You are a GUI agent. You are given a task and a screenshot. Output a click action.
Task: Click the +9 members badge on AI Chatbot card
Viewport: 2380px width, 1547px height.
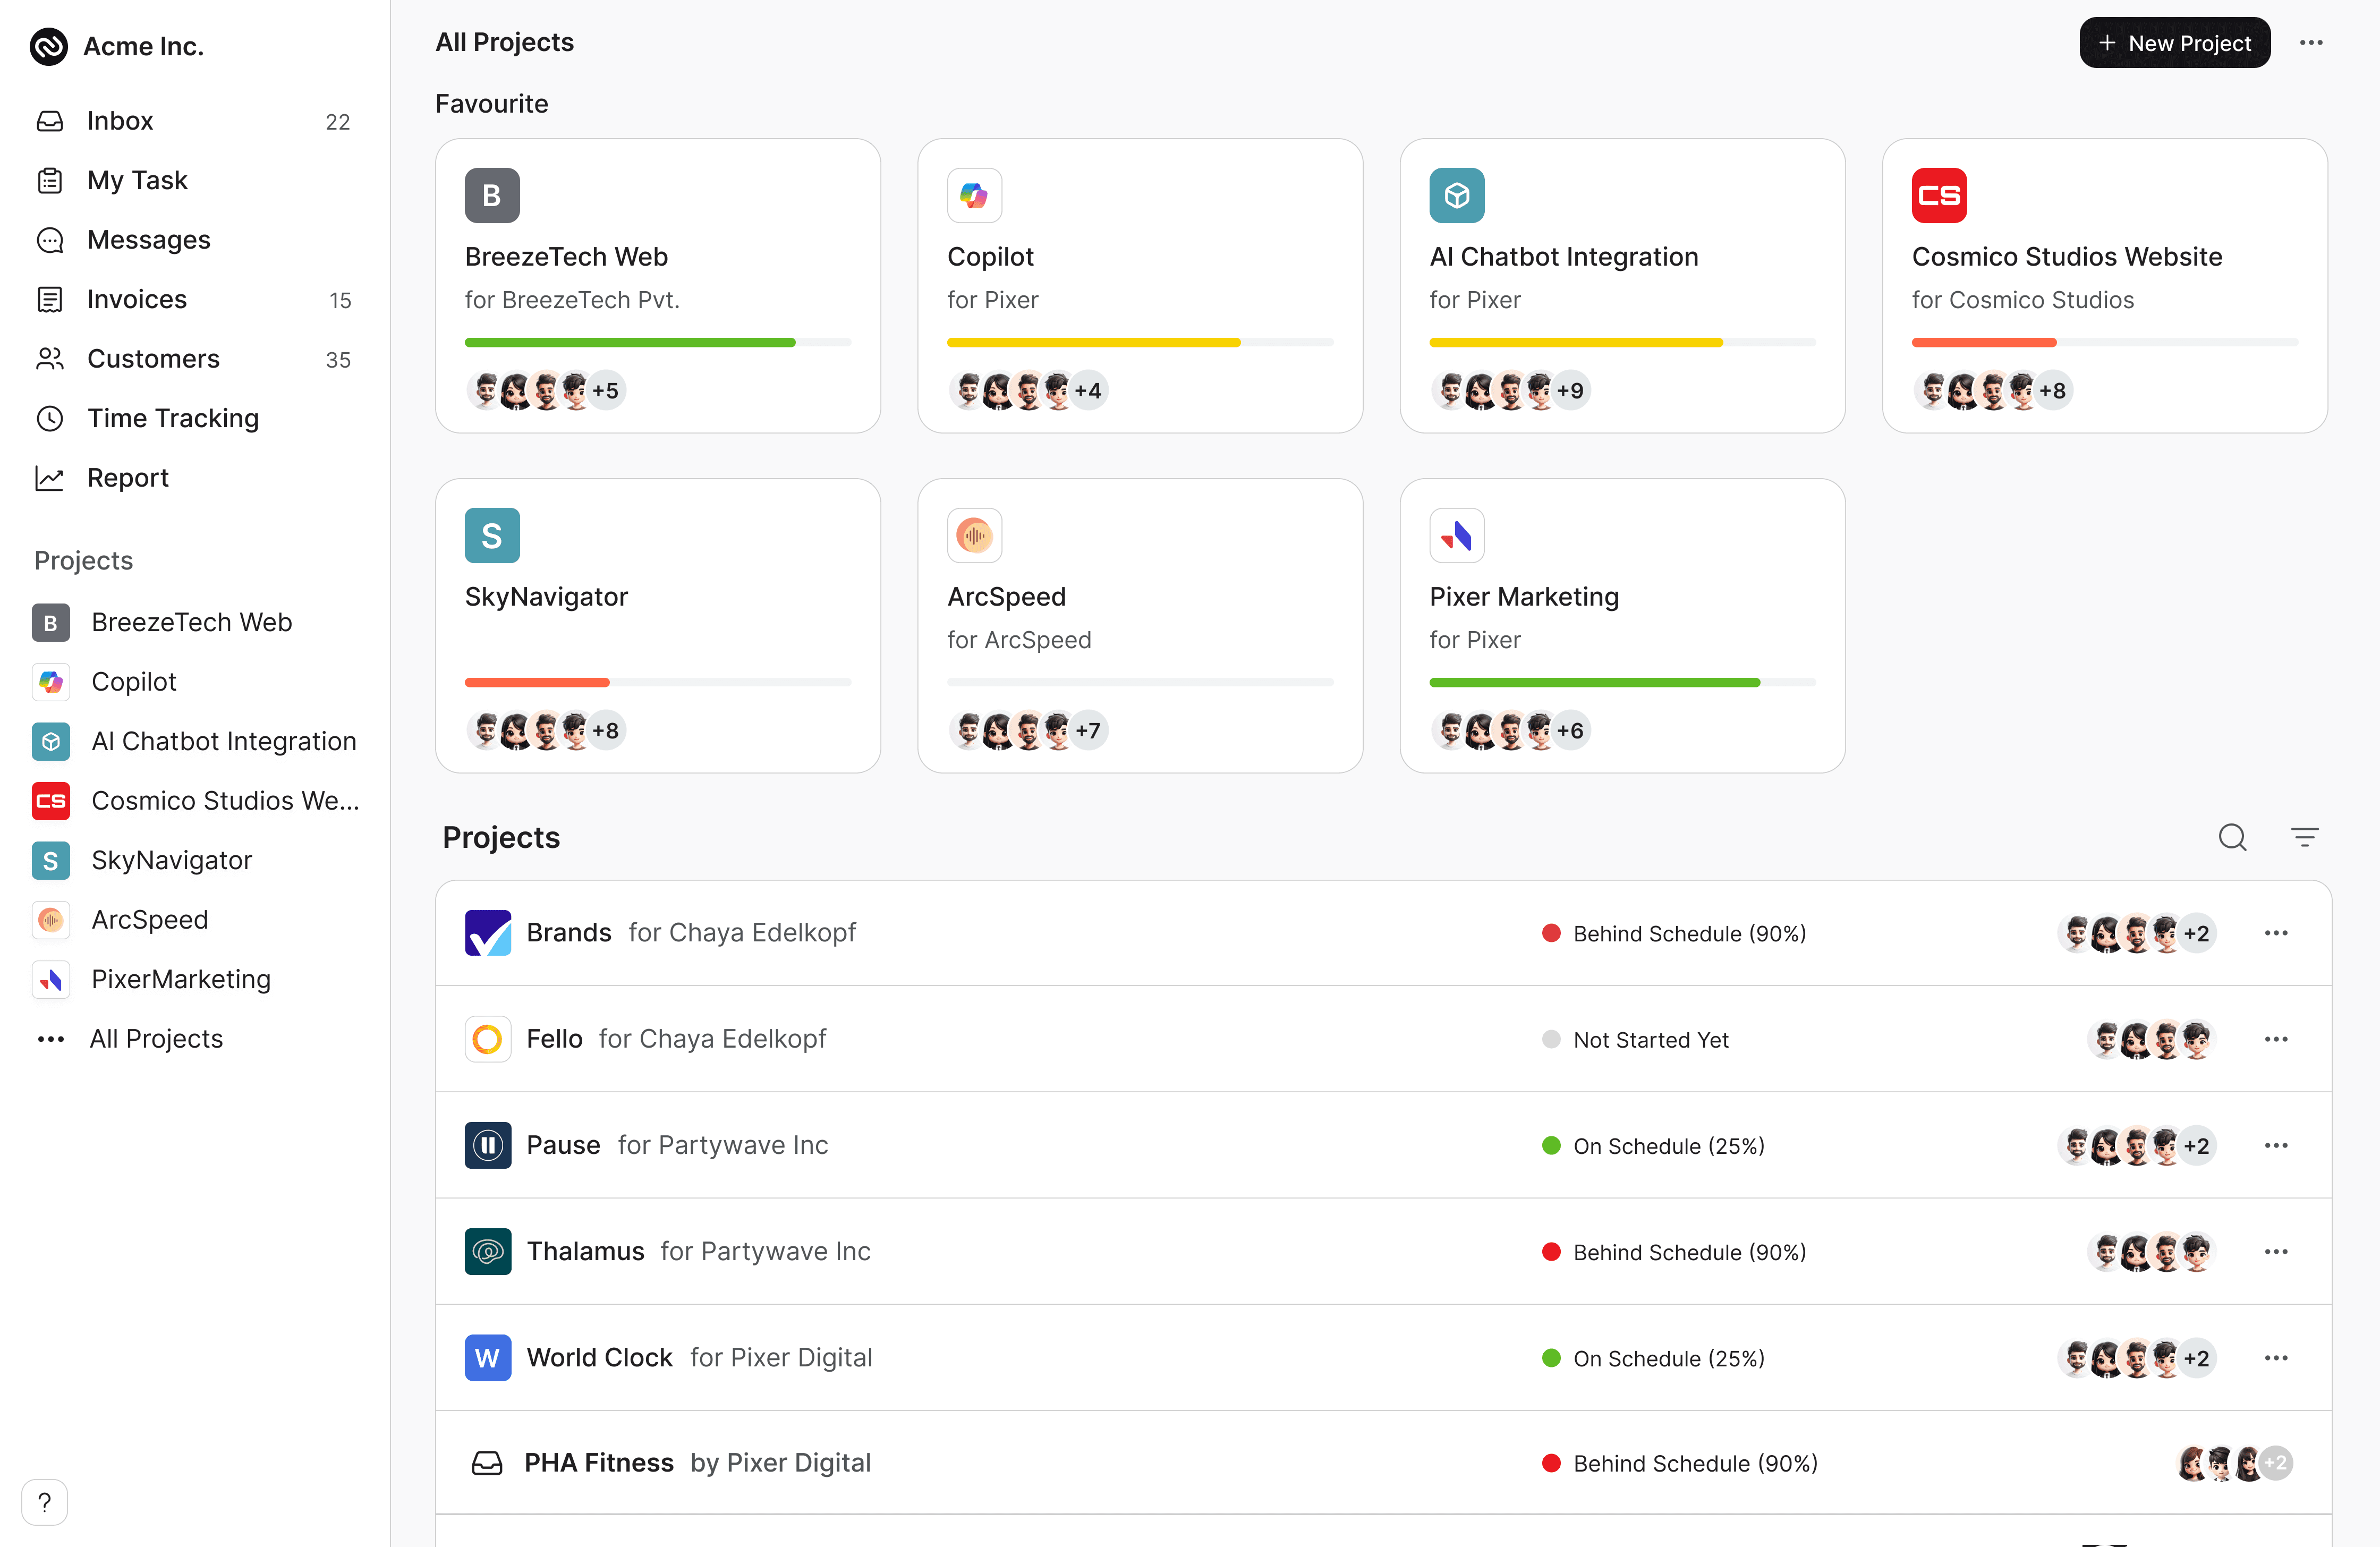[1570, 390]
